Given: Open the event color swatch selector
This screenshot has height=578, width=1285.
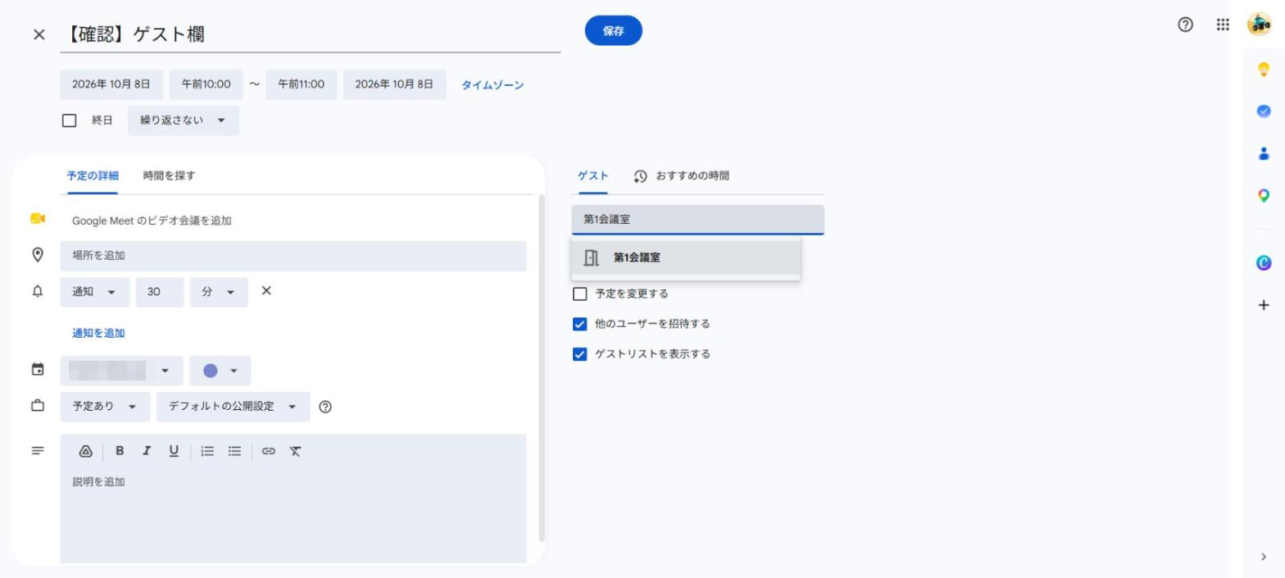Looking at the screenshot, I should (220, 371).
